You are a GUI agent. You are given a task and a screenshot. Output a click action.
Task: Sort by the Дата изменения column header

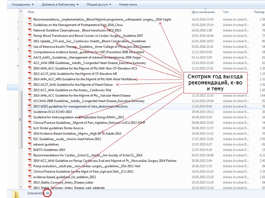coord(203,12)
